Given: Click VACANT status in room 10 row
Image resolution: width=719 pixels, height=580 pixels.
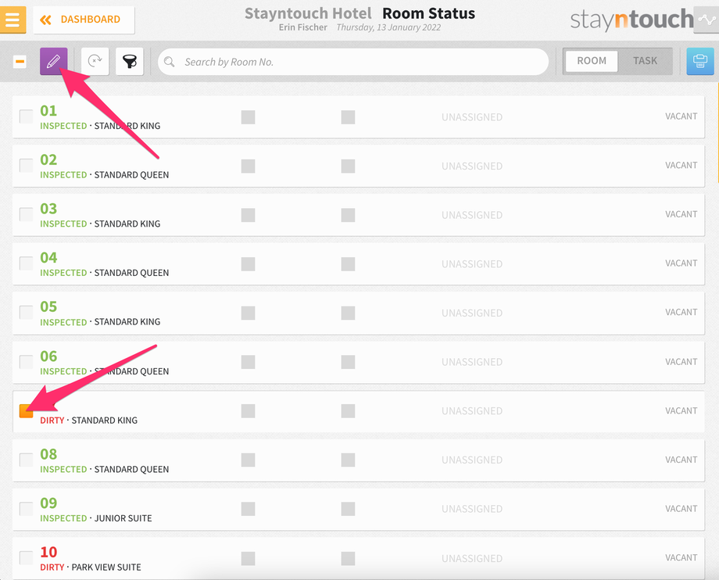Looking at the screenshot, I should point(681,557).
